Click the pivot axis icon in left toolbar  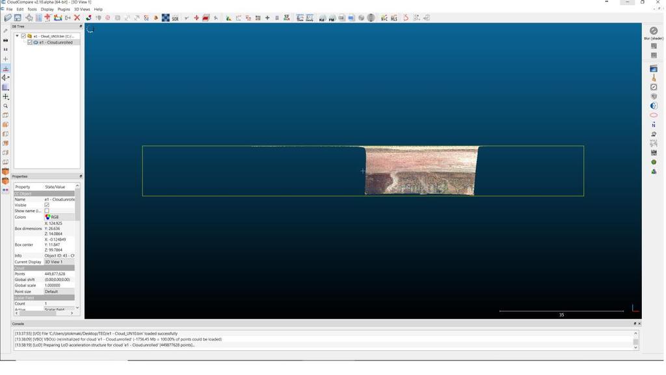click(x=5, y=96)
